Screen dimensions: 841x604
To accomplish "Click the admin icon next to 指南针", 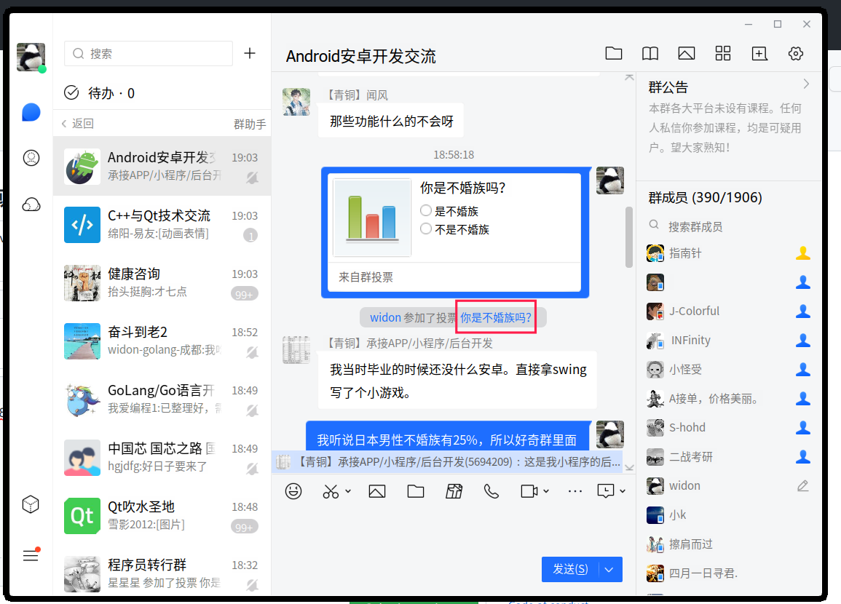I will [x=803, y=253].
